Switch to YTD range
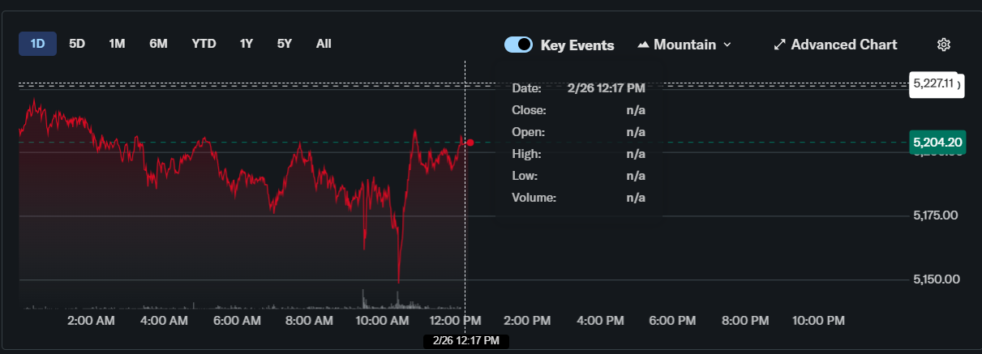Screen dimensions: 982x354 pos(204,44)
